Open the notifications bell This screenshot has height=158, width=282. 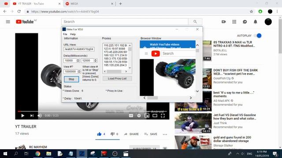(256, 22)
